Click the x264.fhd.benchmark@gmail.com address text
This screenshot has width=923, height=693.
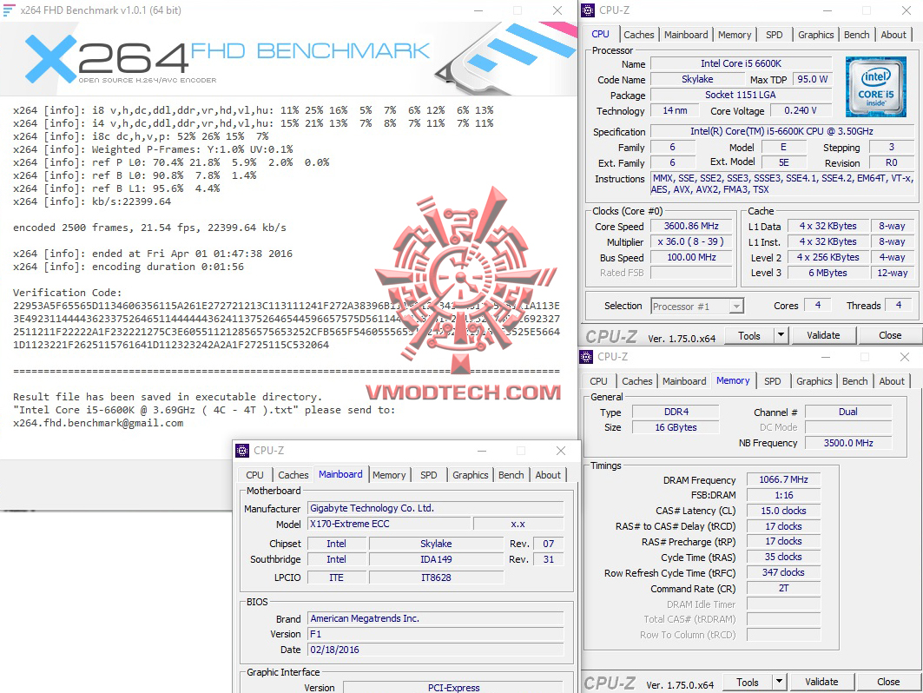pos(98,423)
